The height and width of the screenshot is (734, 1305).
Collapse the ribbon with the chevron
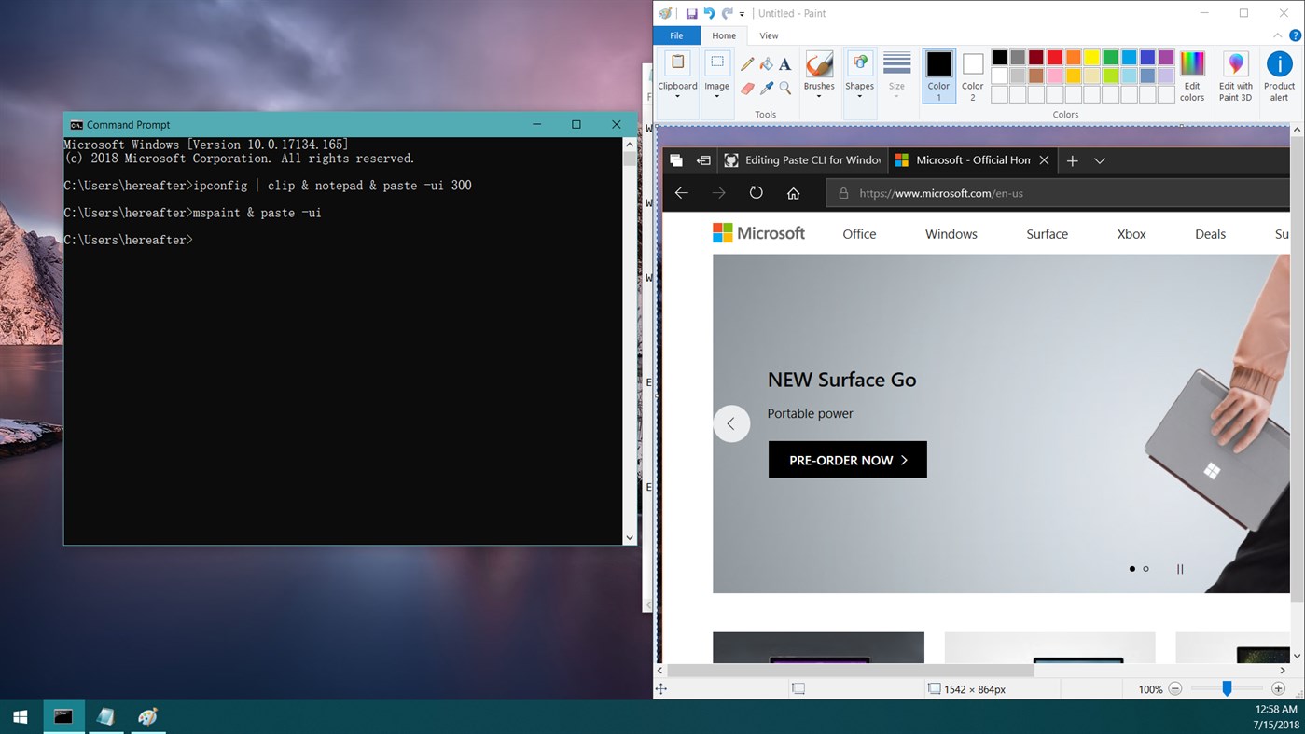pos(1277,35)
